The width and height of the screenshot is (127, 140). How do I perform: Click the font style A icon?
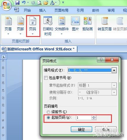click(52, 3)
